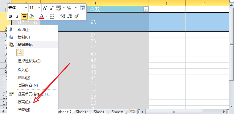Select column D header

204,3
